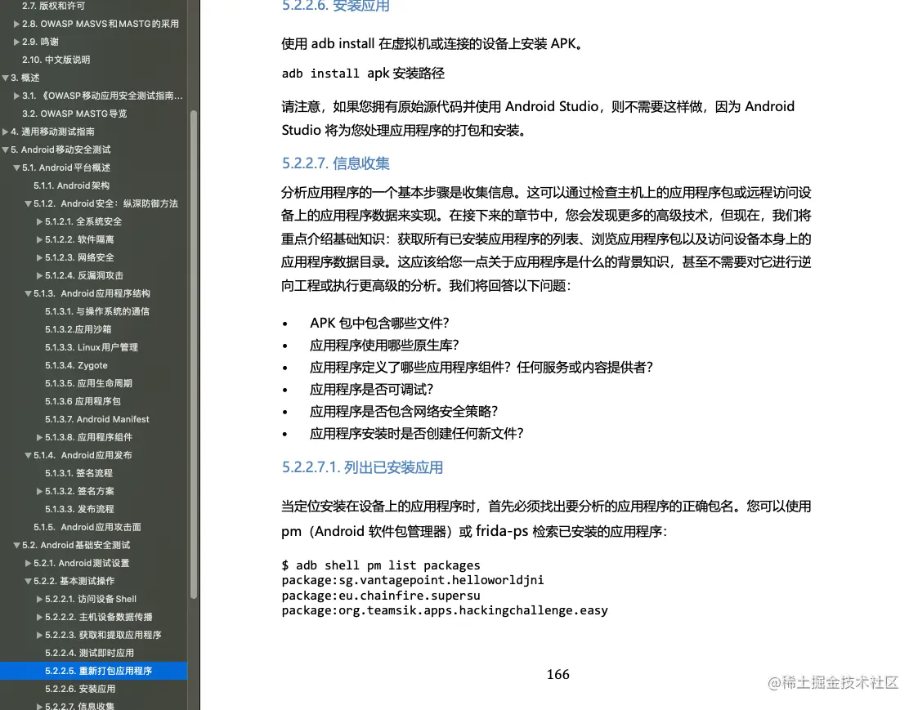Click command text adb install apk 安装路径
918x710 pixels.
pyautogui.click(x=363, y=74)
